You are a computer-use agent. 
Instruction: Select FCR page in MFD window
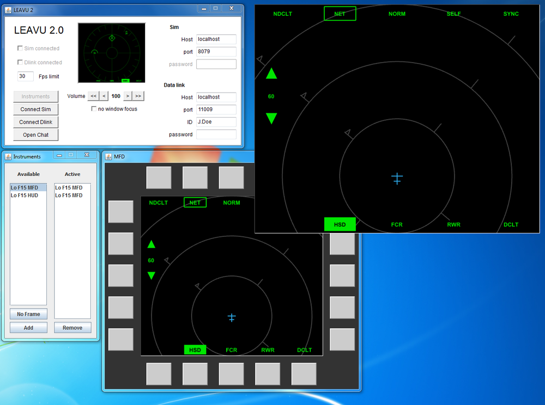tap(232, 350)
